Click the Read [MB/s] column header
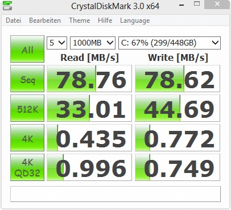Image resolution: width=231 pixels, height=210 pixels. click(x=89, y=57)
